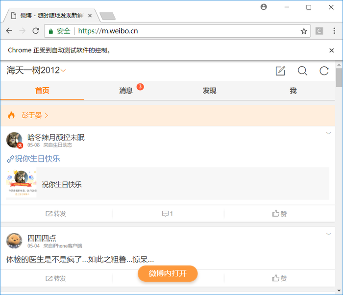Repost the 祝你生日快乐 post
The width and height of the screenshot is (343, 295).
click(x=56, y=213)
